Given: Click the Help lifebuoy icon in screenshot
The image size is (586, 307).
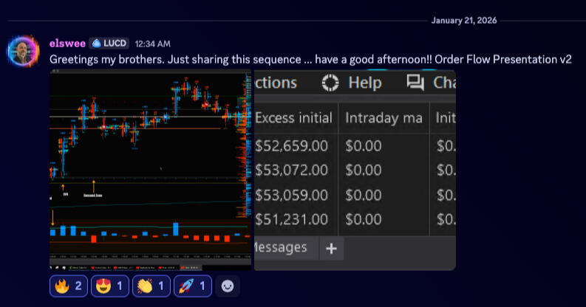Looking at the screenshot, I should pos(330,83).
